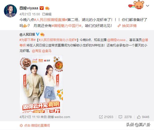
Task: Click the blue verified V badge of 人民日报
Action: (38, 34)
